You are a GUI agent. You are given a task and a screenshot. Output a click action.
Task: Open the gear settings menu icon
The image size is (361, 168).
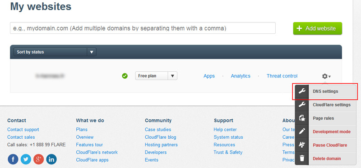coord(326,76)
